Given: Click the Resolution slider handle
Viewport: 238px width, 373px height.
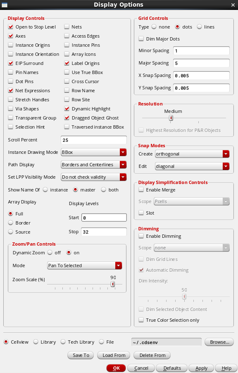Looking at the screenshot, I should [171, 118].
